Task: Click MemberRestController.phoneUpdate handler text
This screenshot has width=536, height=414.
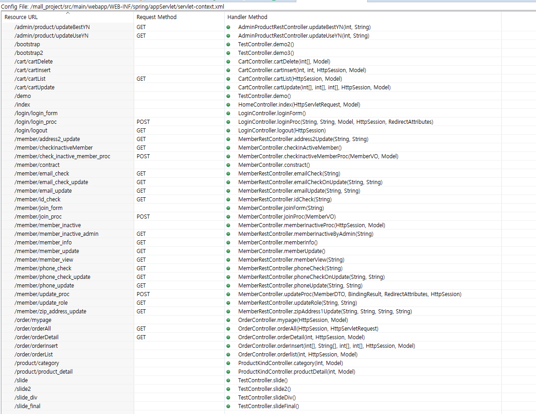Action: tap(300, 286)
